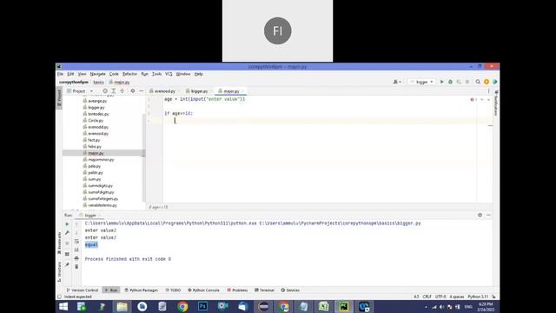Open the Run menu
Image resolution: width=556 pixels, height=313 pixels.
(144, 74)
